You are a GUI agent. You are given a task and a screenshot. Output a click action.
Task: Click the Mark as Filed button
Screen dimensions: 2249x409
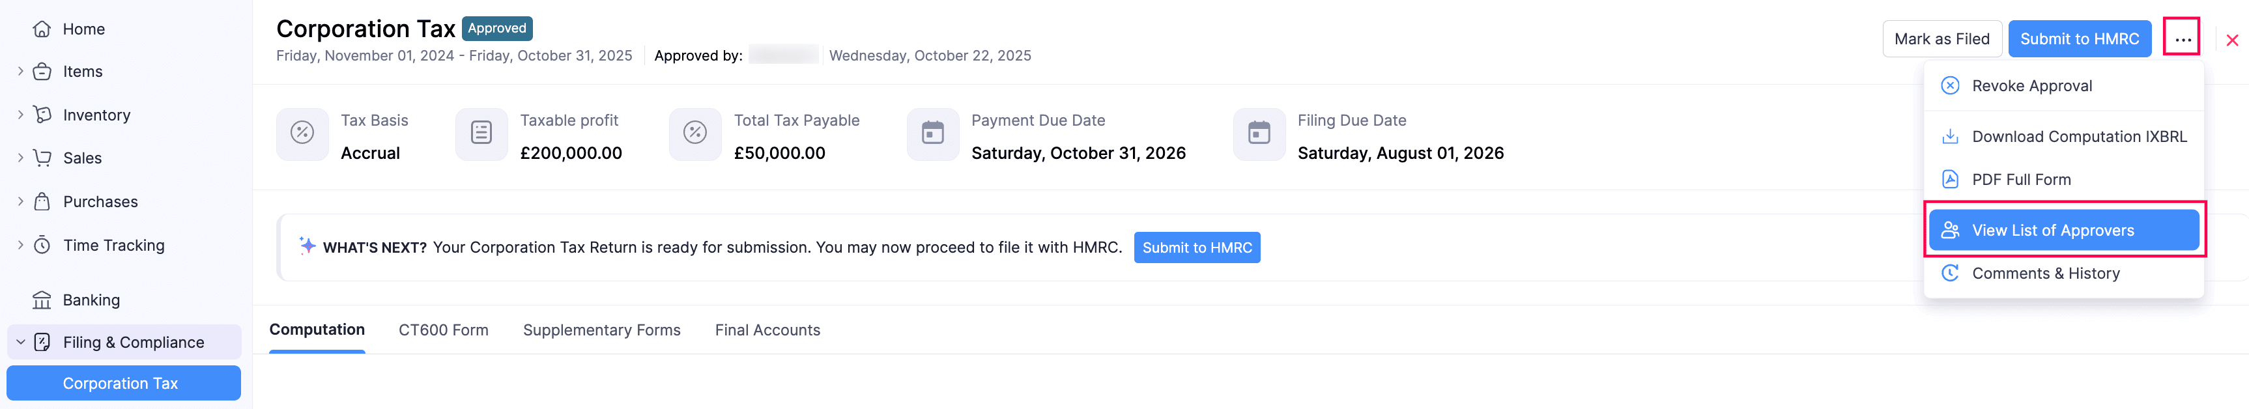1941,39
